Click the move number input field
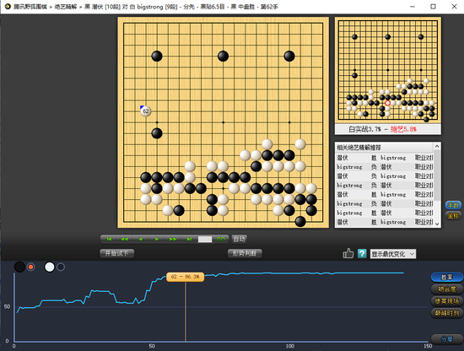The height and width of the screenshot is (351, 464). pyautogui.click(x=205, y=239)
